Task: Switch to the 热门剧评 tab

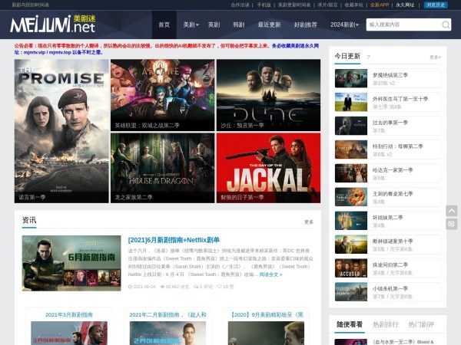Action: [x=421, y=324]
